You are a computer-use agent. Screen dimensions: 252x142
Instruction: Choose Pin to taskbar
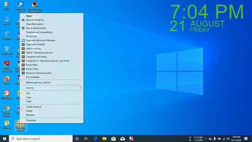[x=52, y=77]
